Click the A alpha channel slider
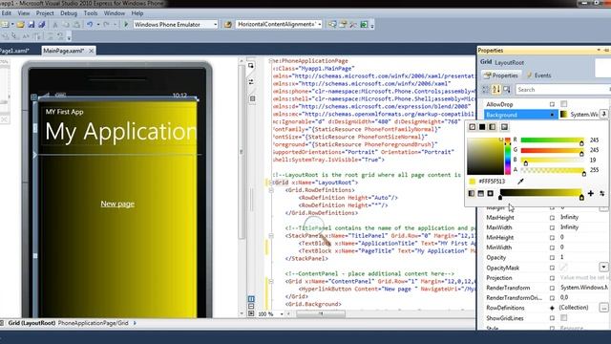 pos(552,170)
